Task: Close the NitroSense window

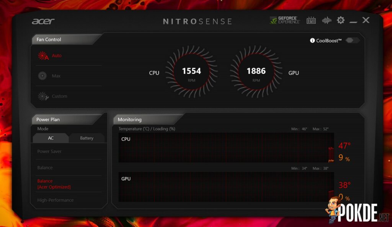Action: [366, 20]
